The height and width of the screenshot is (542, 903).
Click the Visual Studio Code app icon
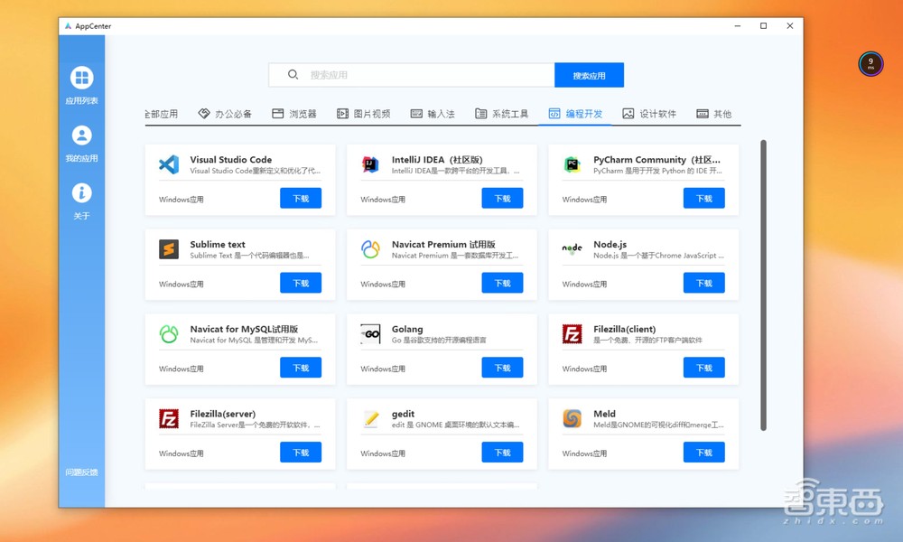pyautogui.click(x=169, y=164)
